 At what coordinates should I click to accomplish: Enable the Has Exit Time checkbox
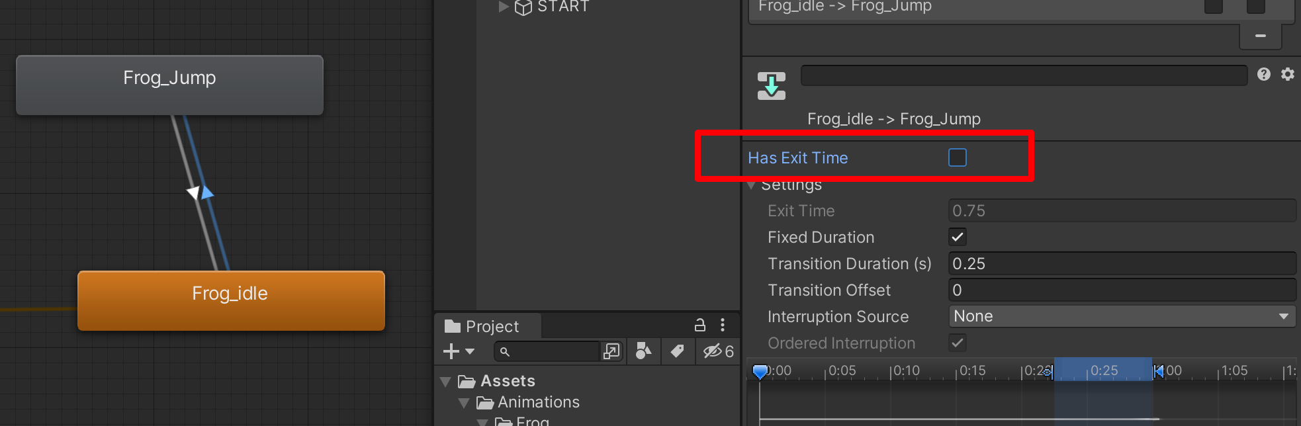pyautogui.click(x=958, y=157)
